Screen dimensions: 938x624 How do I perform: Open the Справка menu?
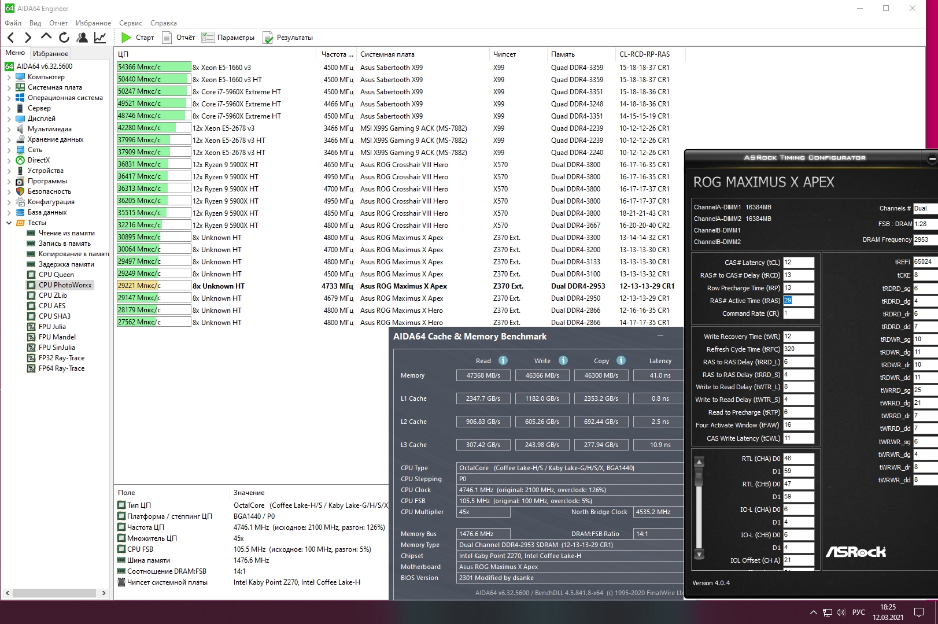(164, 23)
